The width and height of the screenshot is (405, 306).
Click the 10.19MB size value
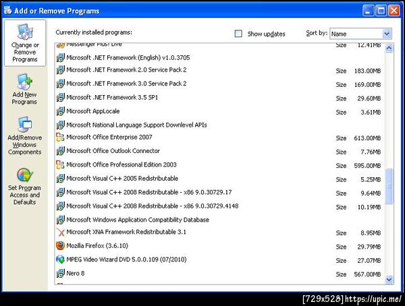tap(369, 207)
